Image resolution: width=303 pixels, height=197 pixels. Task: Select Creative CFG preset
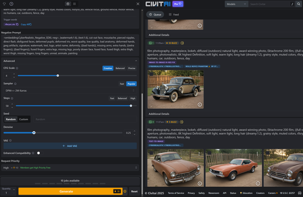[108, 68]
